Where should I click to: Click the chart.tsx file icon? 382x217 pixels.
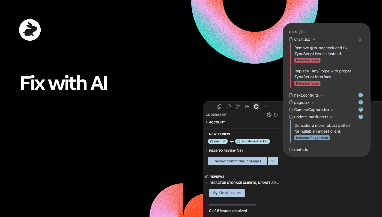point(291,40)
